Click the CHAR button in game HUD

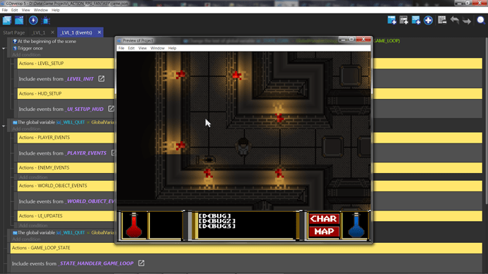[324, 219]
